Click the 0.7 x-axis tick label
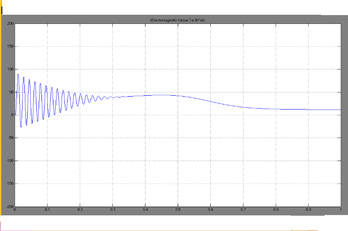 point(243,209)
